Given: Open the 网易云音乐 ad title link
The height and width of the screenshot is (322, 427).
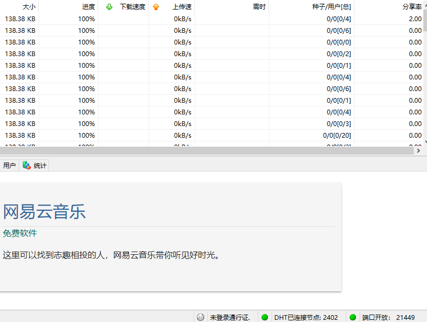Looking at the screenshot, I should tap(45, 212).
